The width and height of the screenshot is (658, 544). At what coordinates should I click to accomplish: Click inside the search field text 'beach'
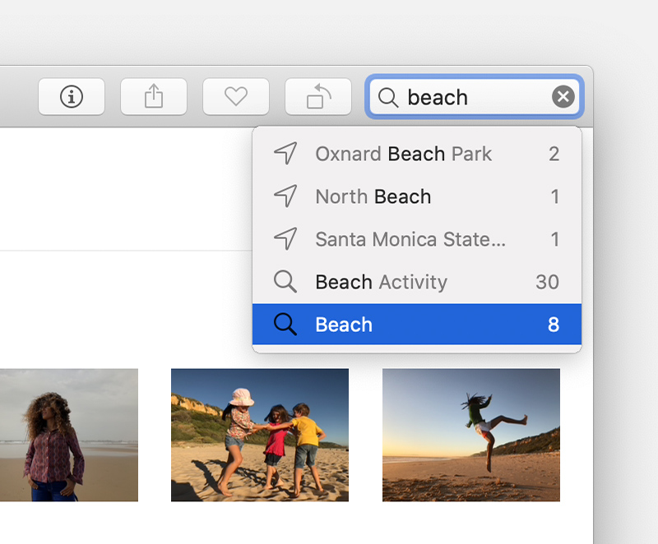point(438,97)
